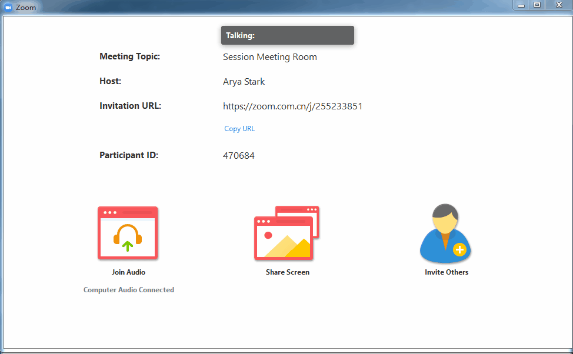
Task: Click the topic Session Meeting Room
Action: [270, 57]
